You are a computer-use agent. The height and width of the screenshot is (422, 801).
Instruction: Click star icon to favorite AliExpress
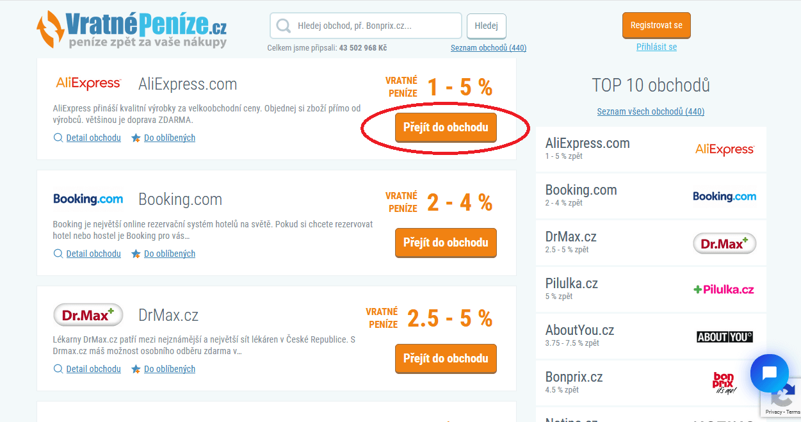tap(136, 138)
